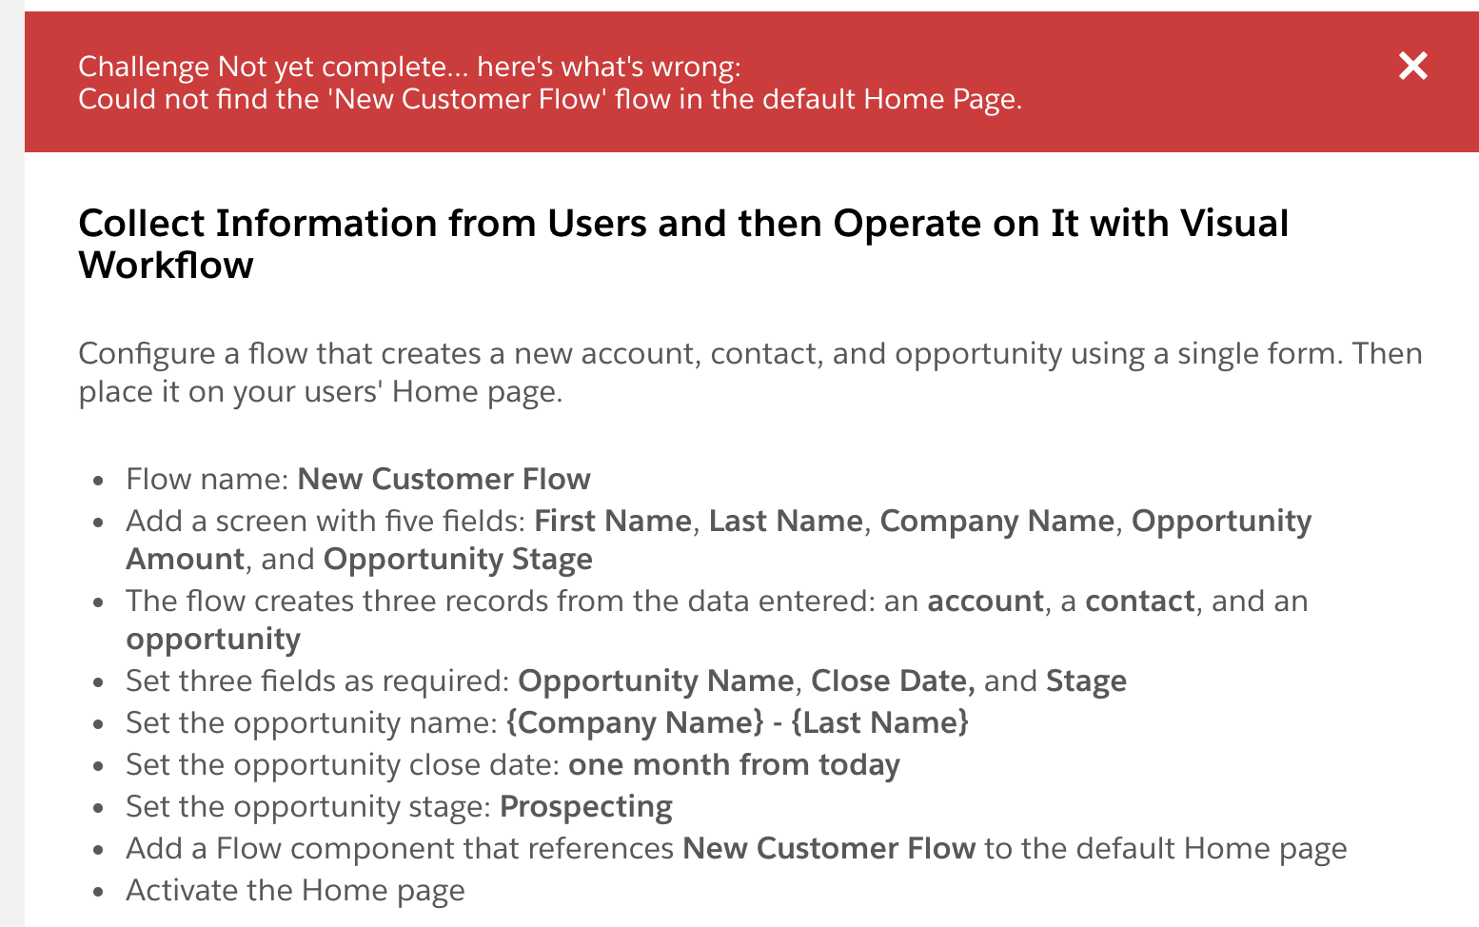Click the bold word 'contact' in records bullet
The width and height of the screenshot is (1479, 927).
tap(1139, 601)
